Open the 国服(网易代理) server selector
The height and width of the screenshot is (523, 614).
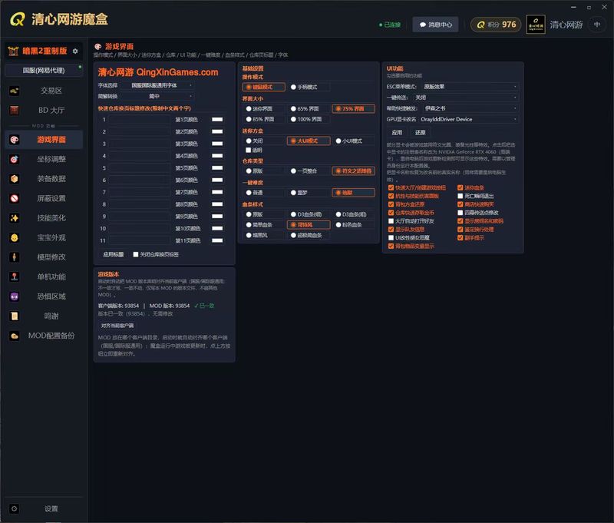coord(44,71)
